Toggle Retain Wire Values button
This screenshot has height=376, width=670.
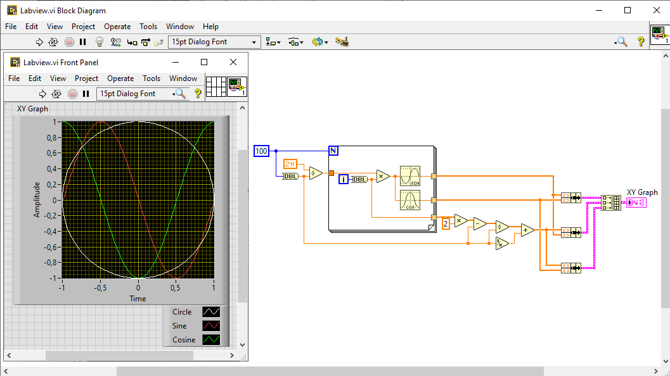pyautogui.click(x=116, y=42)
